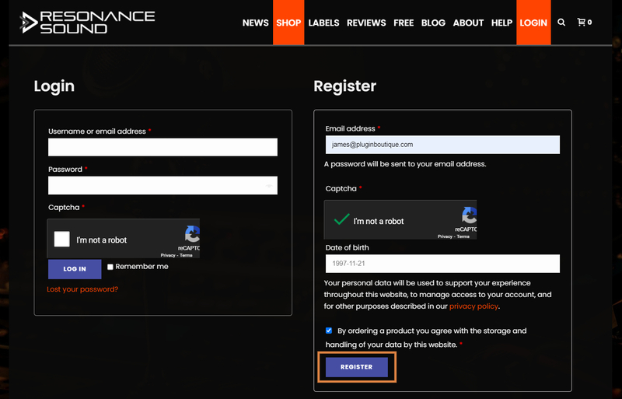The image size is (622, 399).
Task: Click the REGISTER button
Action: 357,367
